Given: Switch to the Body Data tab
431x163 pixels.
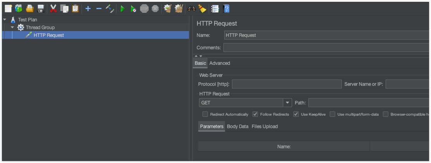Looking at the screenshot, I should tap(238, 127).
